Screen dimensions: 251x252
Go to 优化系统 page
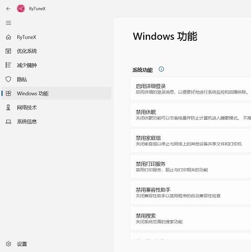[x=56, y=51]
